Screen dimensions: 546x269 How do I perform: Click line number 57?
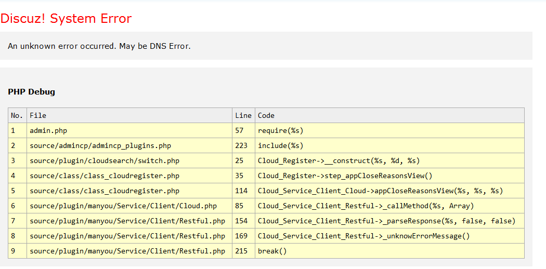point(244,131)
